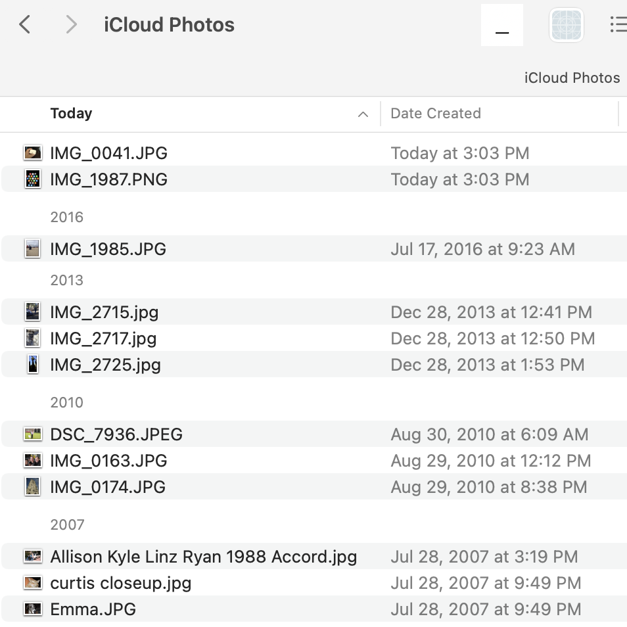Go forward with the right chevron
The width and height of the screenshot is (627, 627).
point(71,25)
